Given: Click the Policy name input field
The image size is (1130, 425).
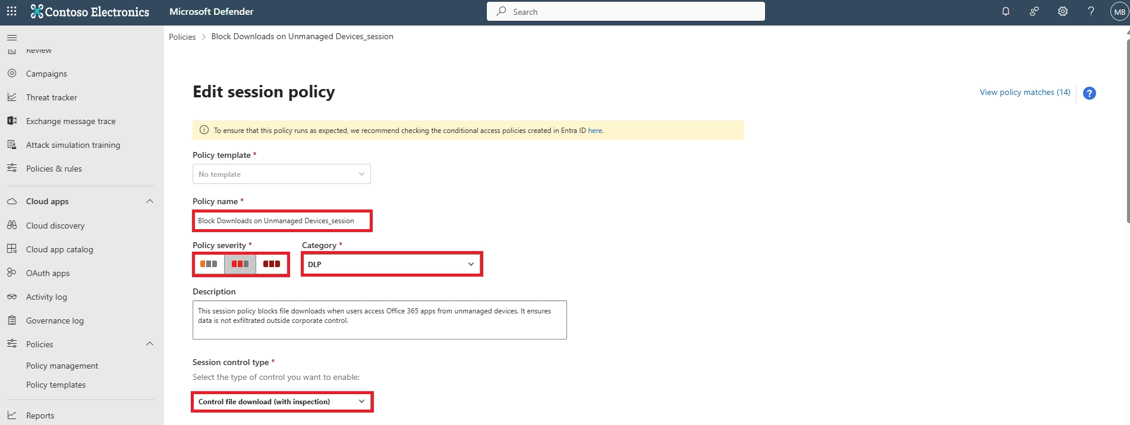Looking at the screenshot, I should tap(282, 221).
